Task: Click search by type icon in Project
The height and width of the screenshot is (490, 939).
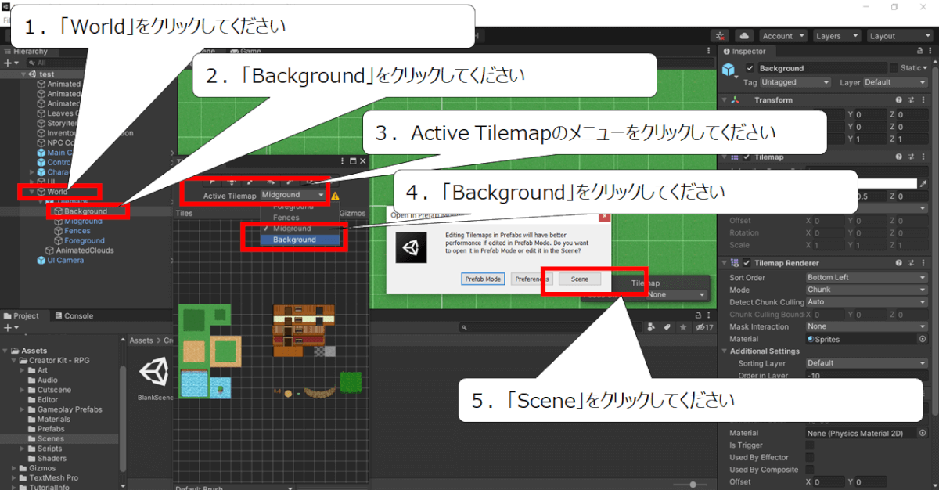Action: click(653, 328)
